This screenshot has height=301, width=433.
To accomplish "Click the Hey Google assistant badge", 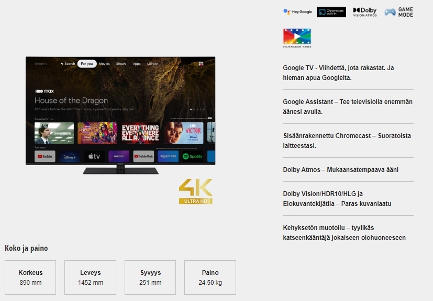I will [x=297, y=11].
